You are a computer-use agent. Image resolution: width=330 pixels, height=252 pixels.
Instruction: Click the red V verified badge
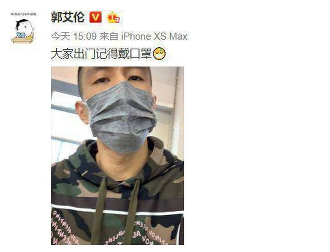95,17
